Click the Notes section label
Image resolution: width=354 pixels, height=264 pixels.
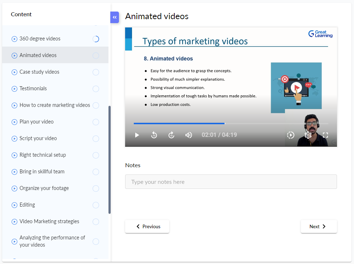(x=133, y=165)
